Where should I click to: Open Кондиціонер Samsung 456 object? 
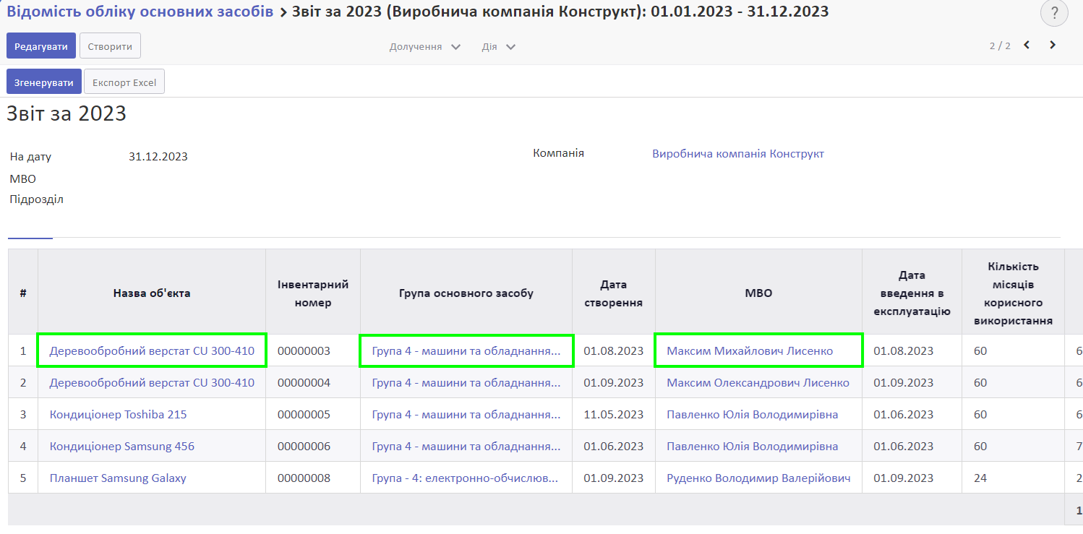122,447
